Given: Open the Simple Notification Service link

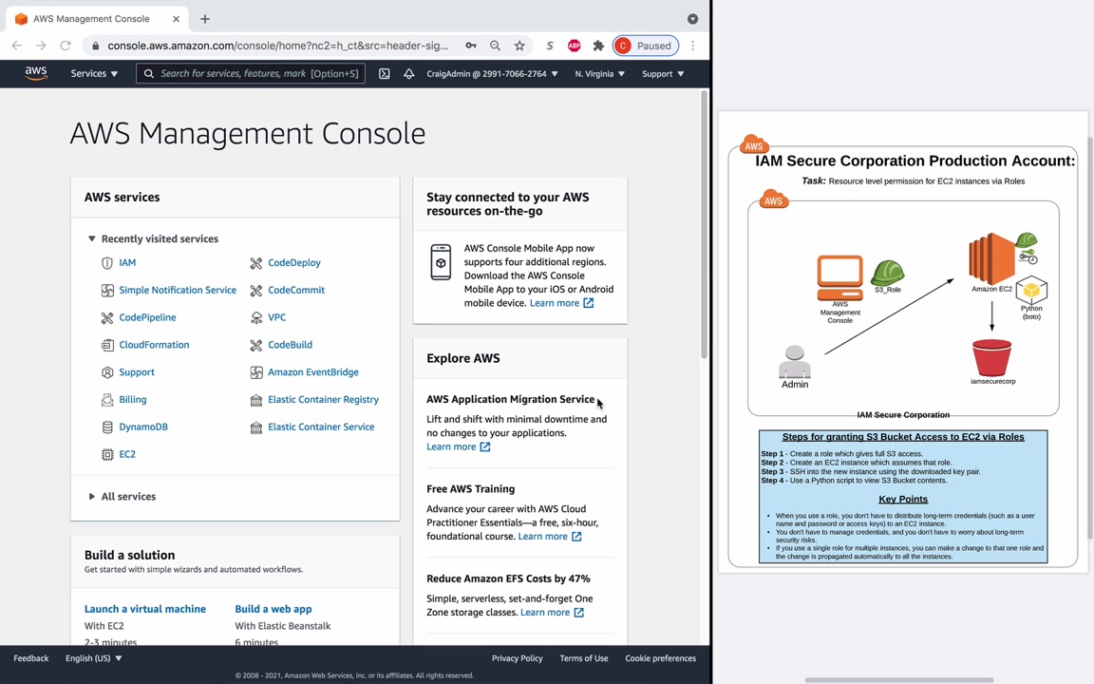Looking at the screenshot, I should [x=178, y=291].
